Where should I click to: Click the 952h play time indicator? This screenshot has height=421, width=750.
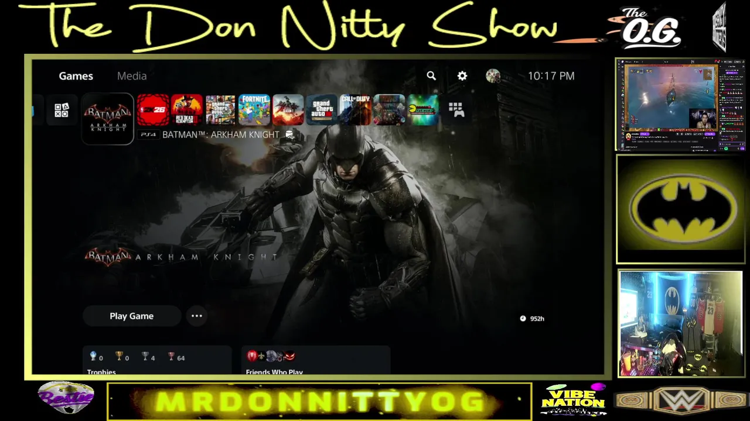pyautogui.click(x=532, y=319)
